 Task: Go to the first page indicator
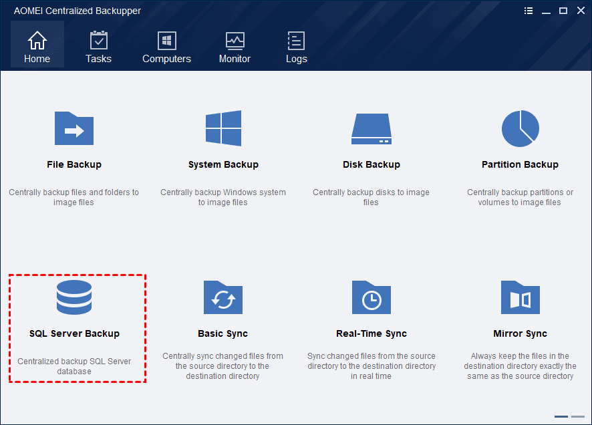pos(561,417)
